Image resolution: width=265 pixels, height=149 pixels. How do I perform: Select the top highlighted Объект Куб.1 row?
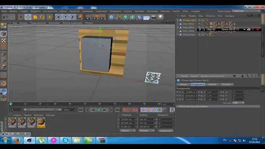coord(189,20)
